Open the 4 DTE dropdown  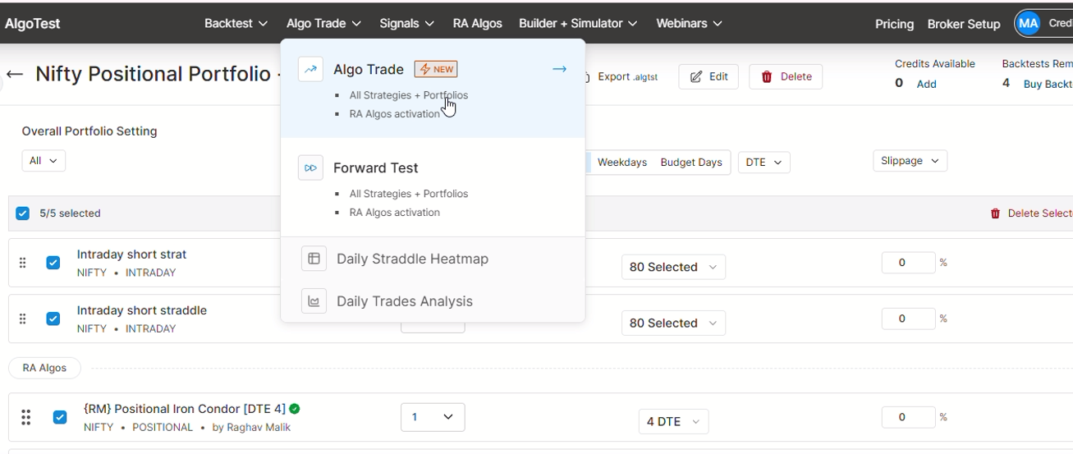(x=673, y=421)
